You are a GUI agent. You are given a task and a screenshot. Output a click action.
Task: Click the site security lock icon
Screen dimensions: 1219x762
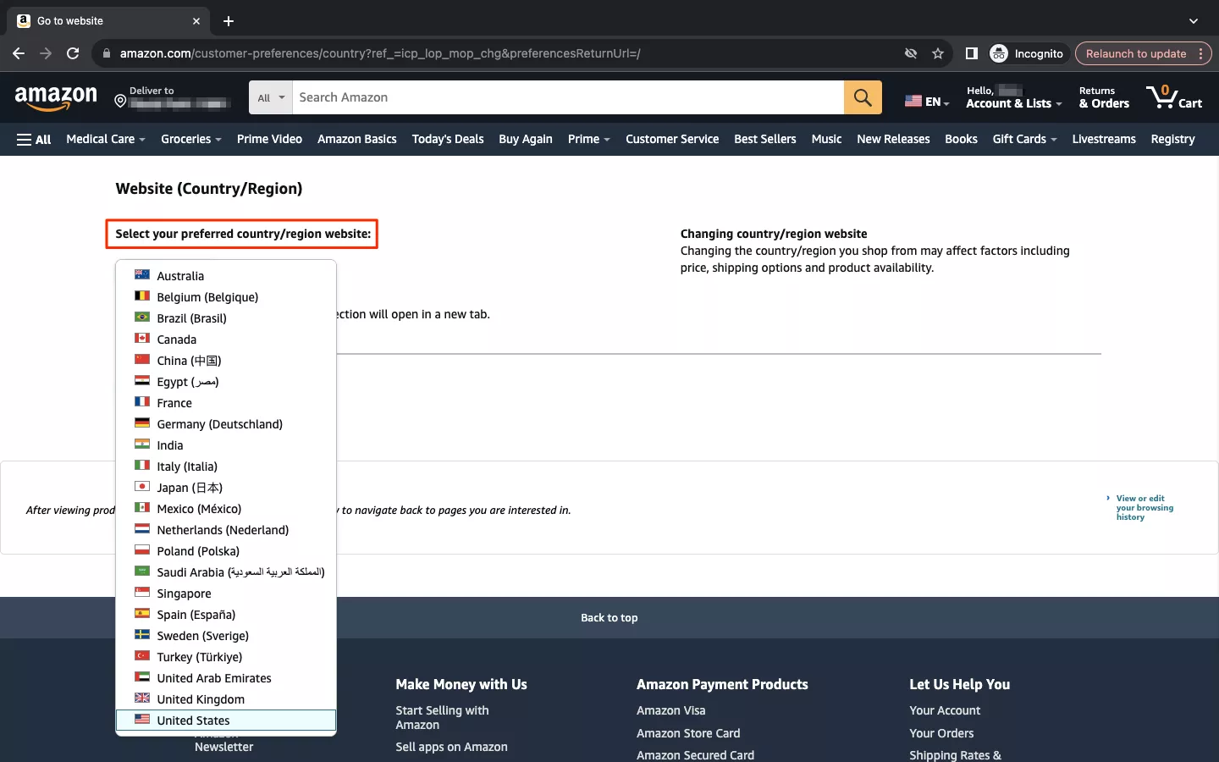pyautogui.click(x=107, y=53)
